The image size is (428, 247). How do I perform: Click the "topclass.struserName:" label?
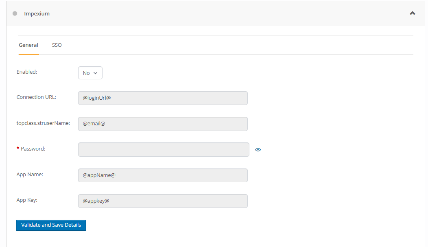tap(43, 123)
